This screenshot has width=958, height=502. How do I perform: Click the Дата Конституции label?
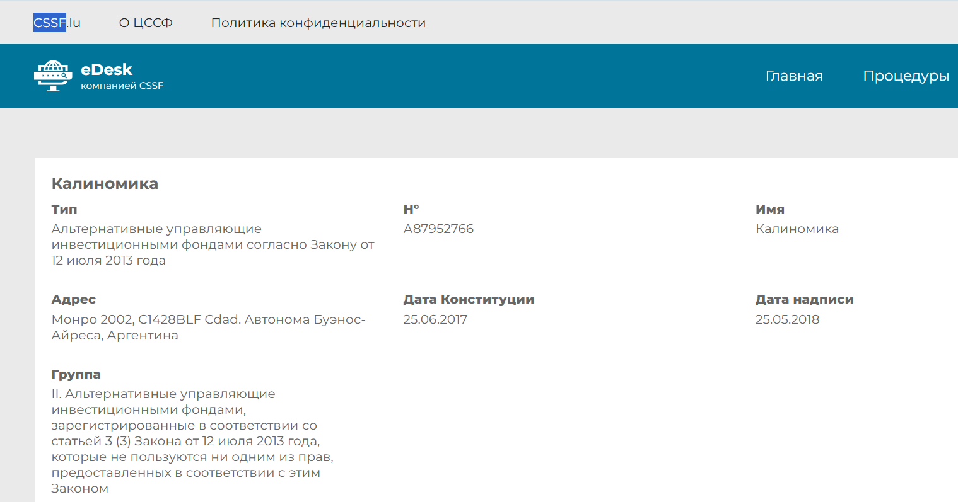point(469,299)
